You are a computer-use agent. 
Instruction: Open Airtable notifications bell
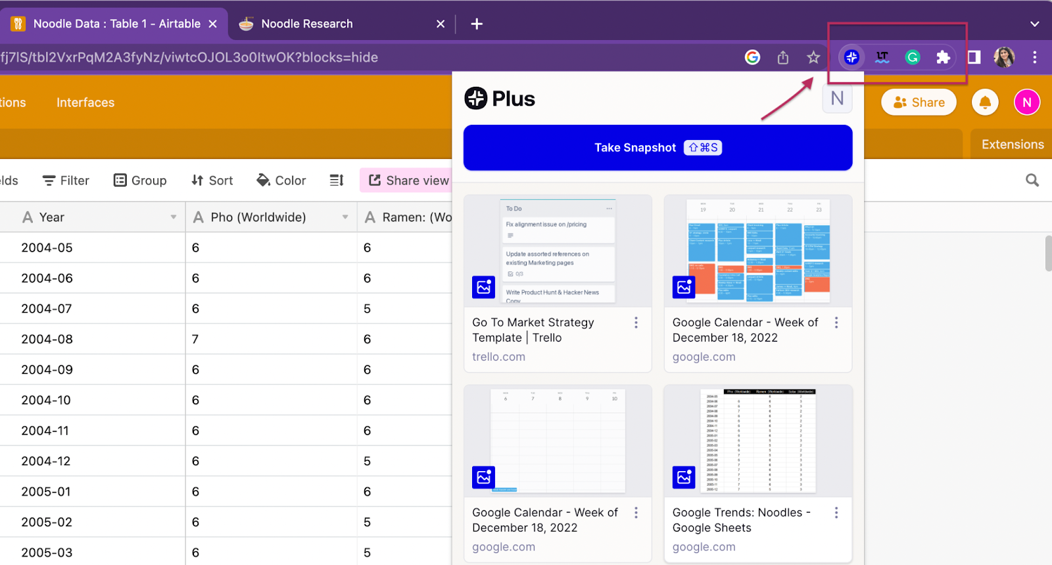point(985,102)
